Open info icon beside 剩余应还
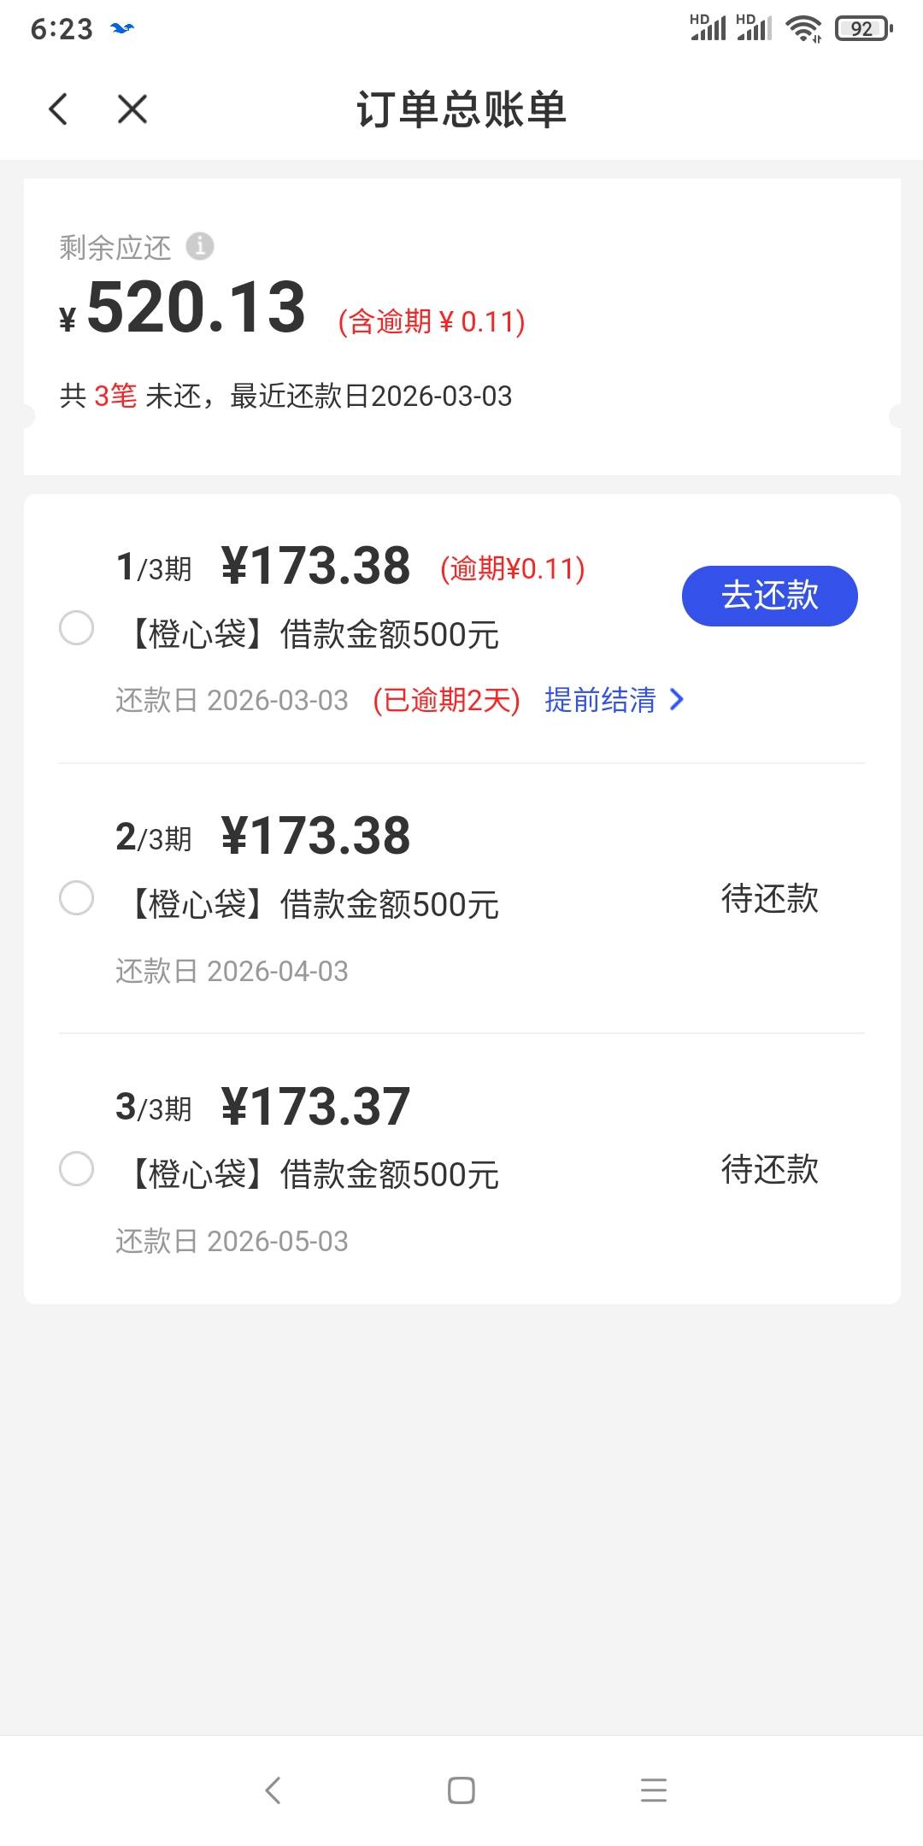The height and width of the screenshot is (1846, 923). (200, 246)
